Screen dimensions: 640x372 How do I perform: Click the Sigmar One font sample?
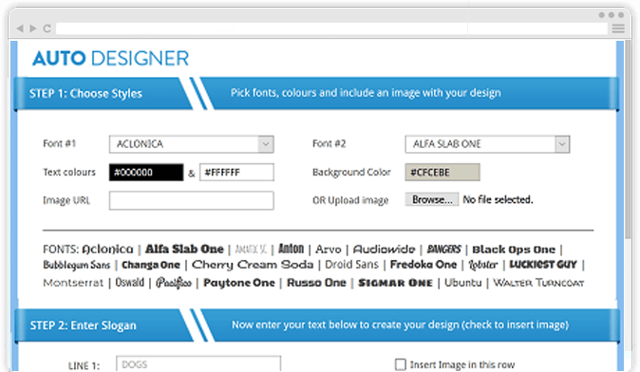coord(395,283)
